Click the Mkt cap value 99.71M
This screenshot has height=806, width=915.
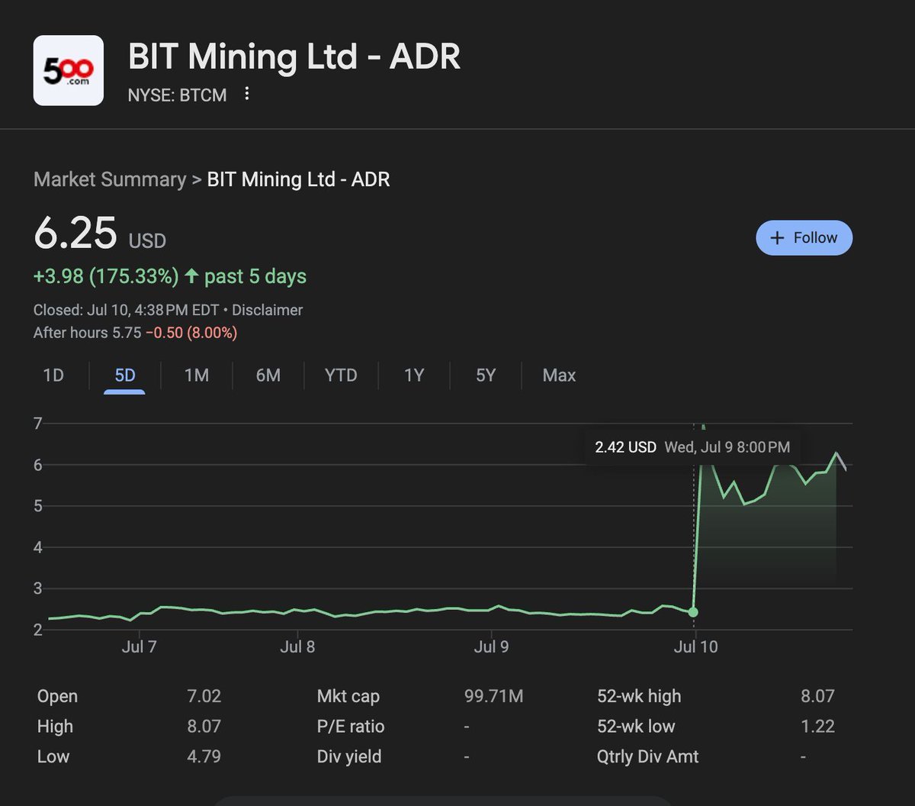coord(493,696)
